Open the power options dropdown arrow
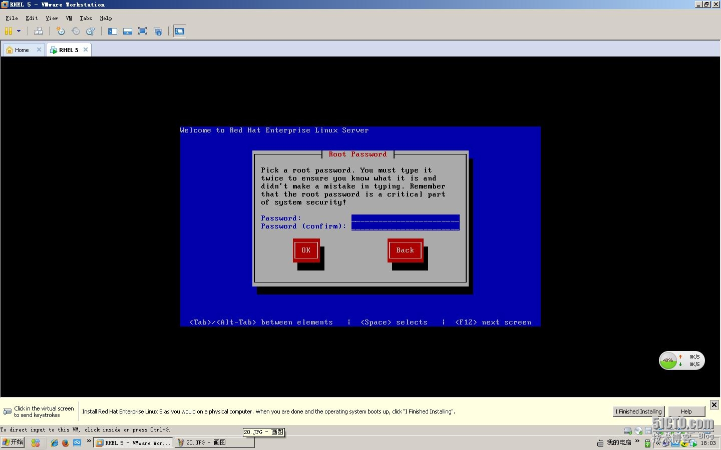Viewport: 721px width, 450px height. tap(19, 31)
